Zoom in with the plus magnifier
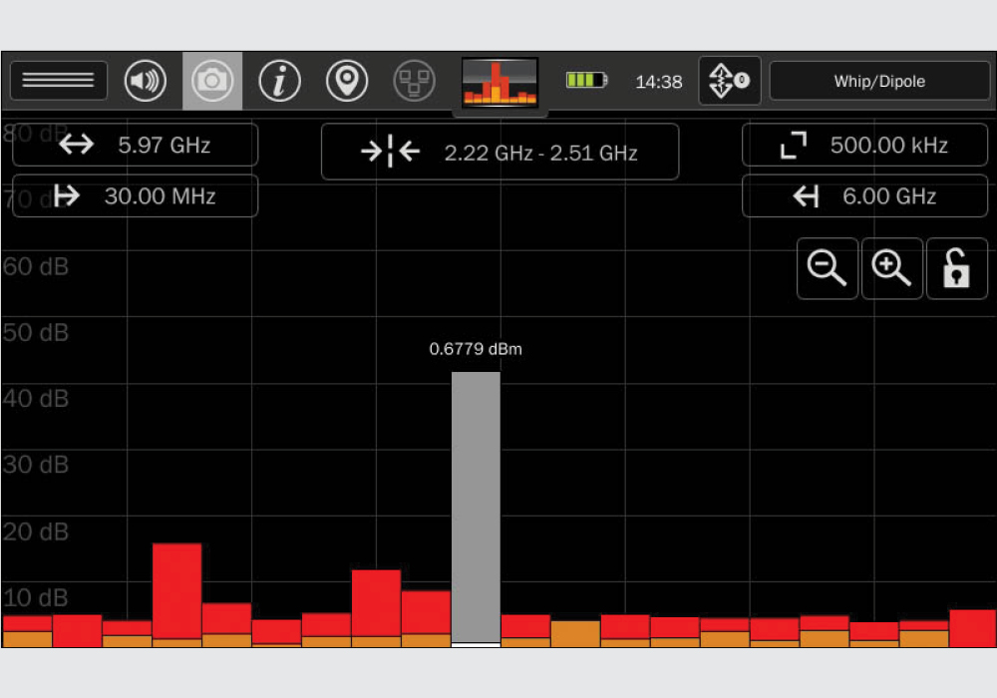 (892, 269)
